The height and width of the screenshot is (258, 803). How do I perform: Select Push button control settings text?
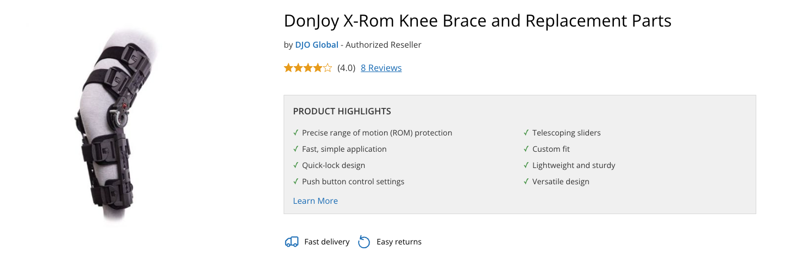click(353, 182)
